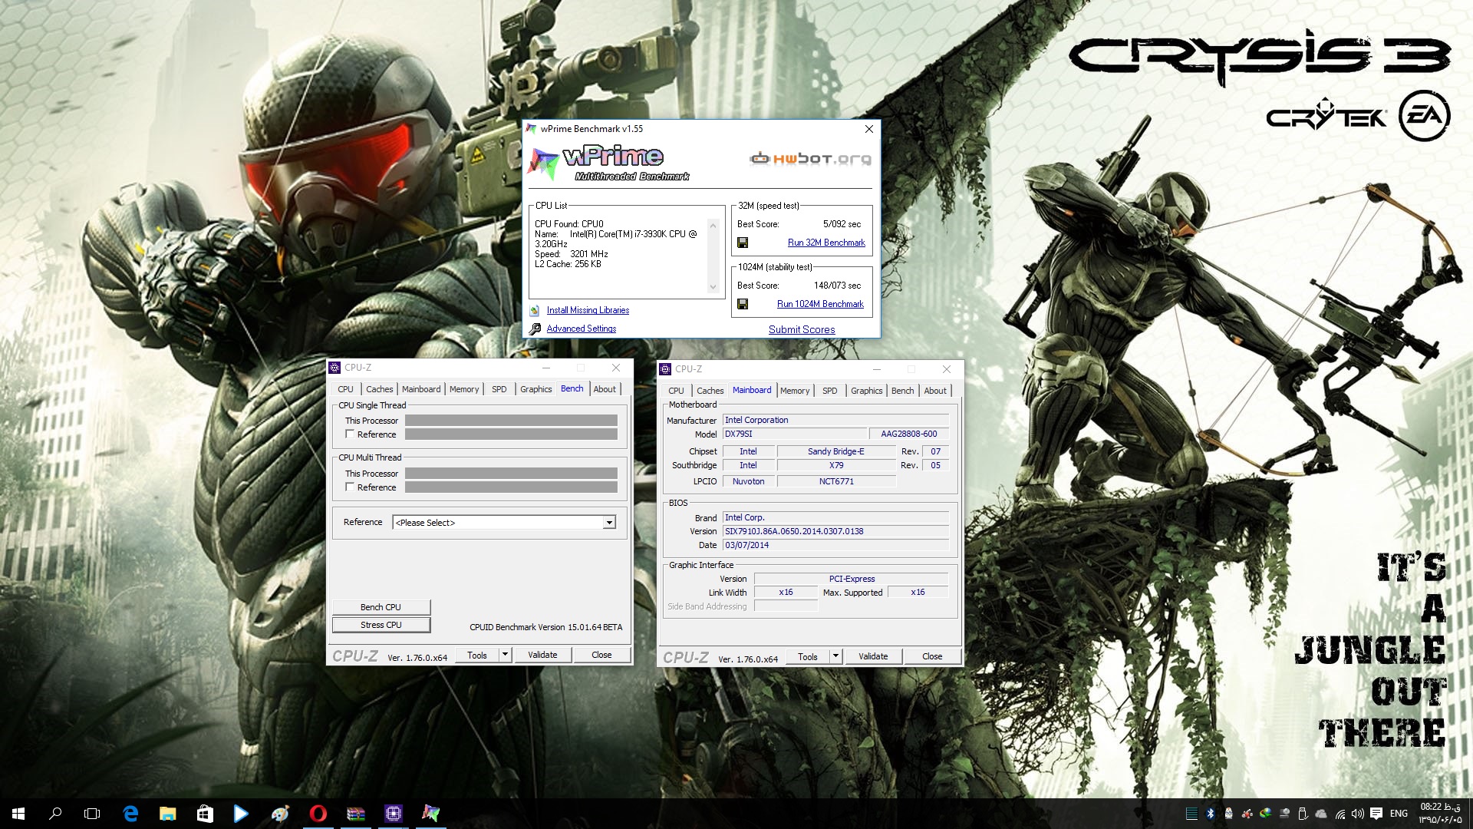The image size is (1473, 829).
Task: Click the ENG language indicator in tray
Action: (1399, 814)
